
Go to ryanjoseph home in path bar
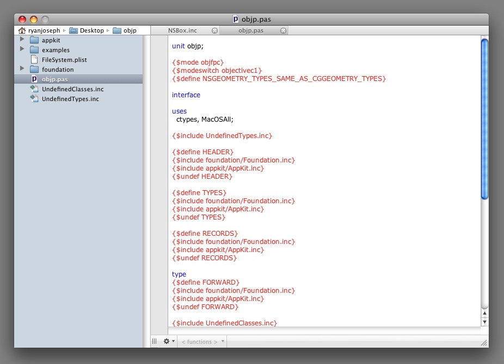tap(44, 30)
